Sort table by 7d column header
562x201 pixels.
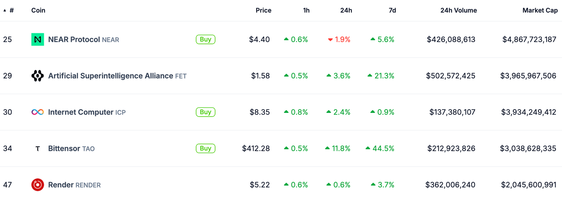(x=392, y=10)
